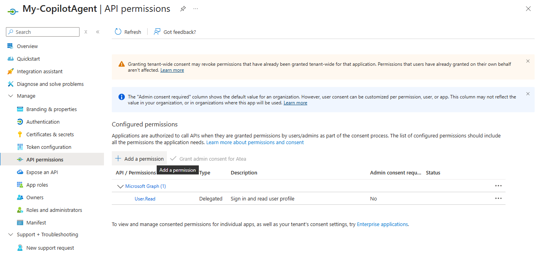Collapse the sidebar menu with double chevron
This screenshot has height=267, width=537.
(98, 32)
